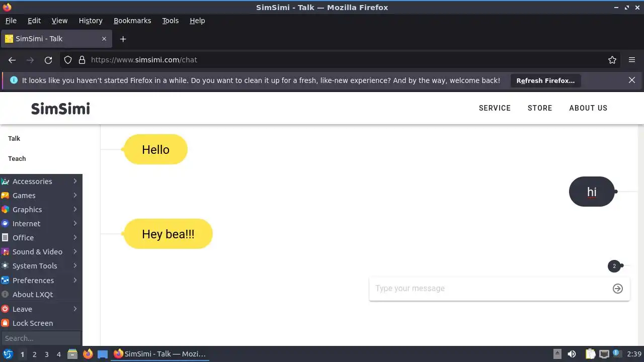Screen dimensions: 644x362
Task: Expand the Office submenu
Action: [x=41, y=237]
